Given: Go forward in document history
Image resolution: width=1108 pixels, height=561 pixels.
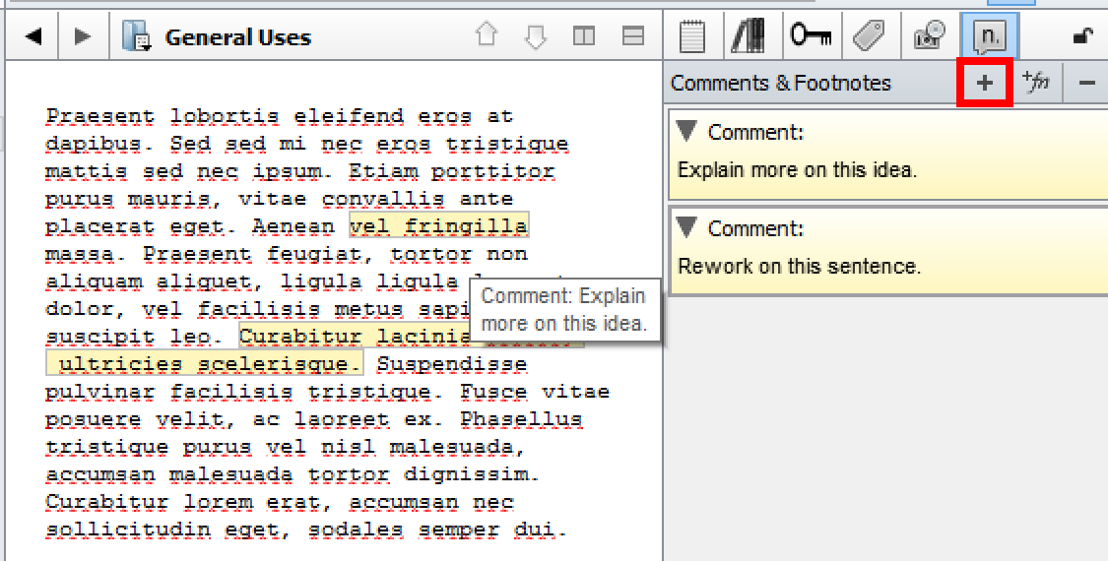Looking at the screenshot, I should (83, 37).
